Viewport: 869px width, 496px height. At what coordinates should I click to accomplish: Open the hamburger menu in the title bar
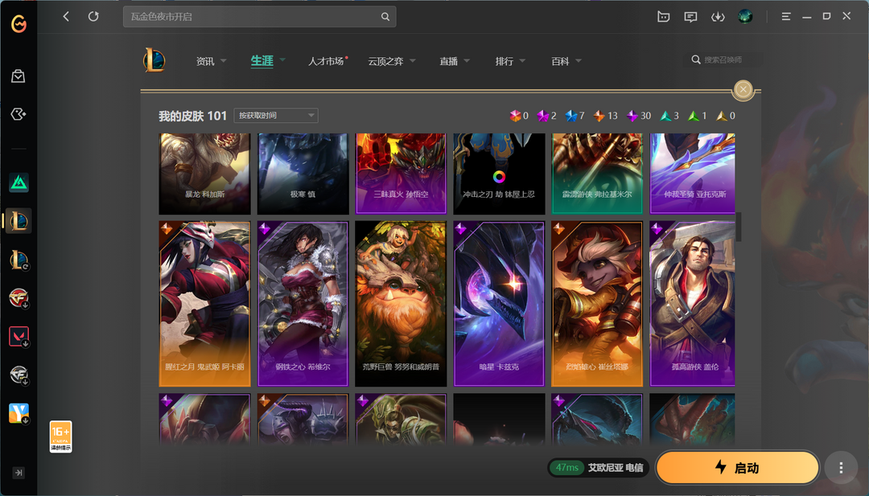pos(786,17)
